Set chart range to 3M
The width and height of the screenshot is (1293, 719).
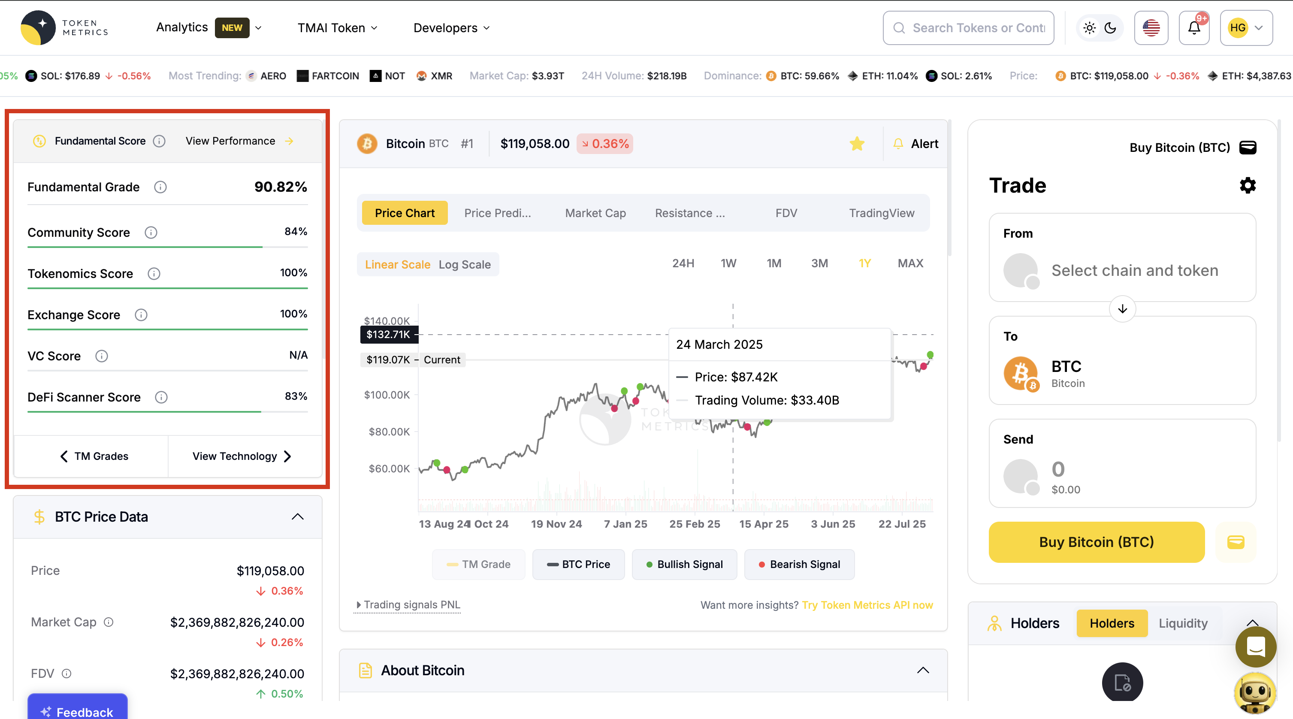pyautogui.click(x=820, y=263)
